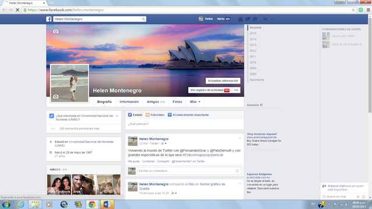Viewport: 372px width, 209px height.
Task: Open Internet Explorer from the taskbar
Action: 21,204
